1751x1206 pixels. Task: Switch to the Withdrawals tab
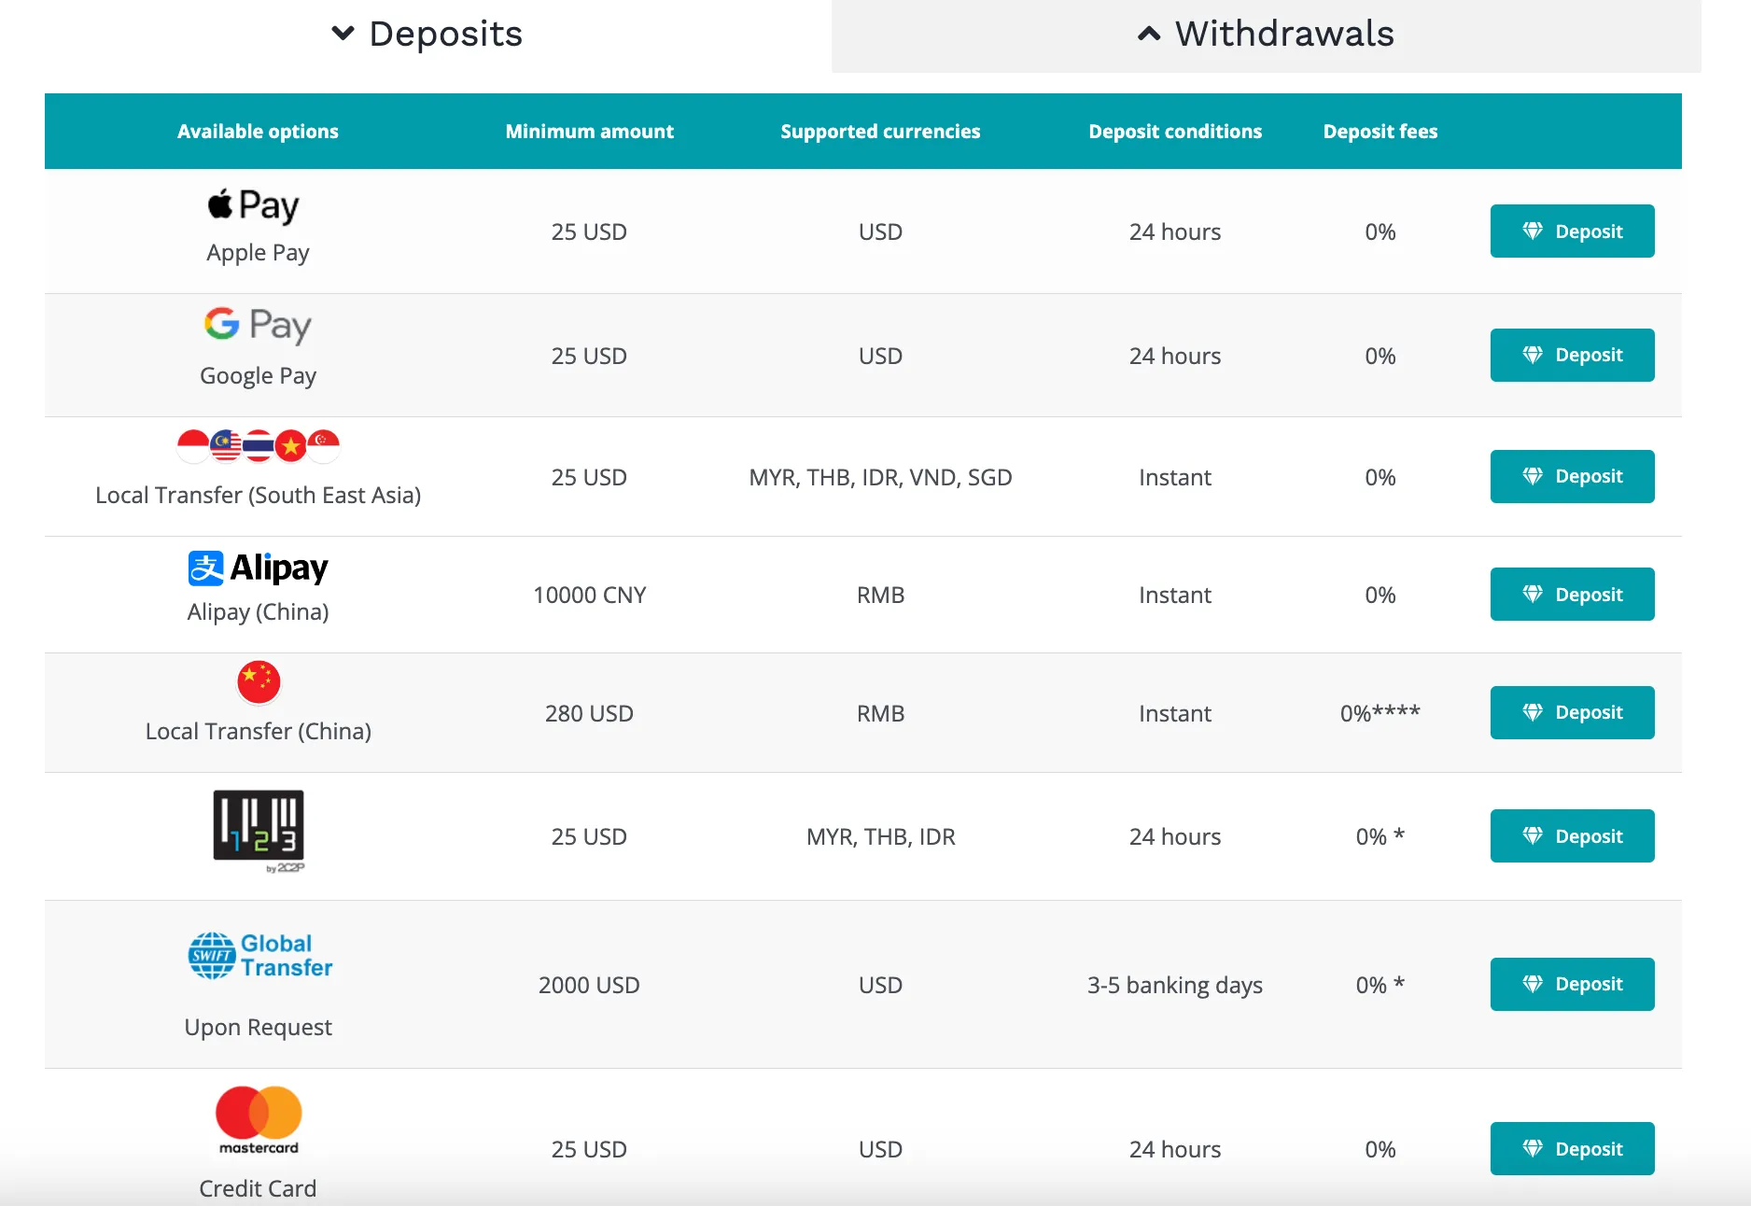1267,35
